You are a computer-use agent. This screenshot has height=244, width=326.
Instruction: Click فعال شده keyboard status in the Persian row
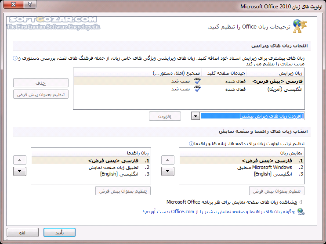(235, 81)
